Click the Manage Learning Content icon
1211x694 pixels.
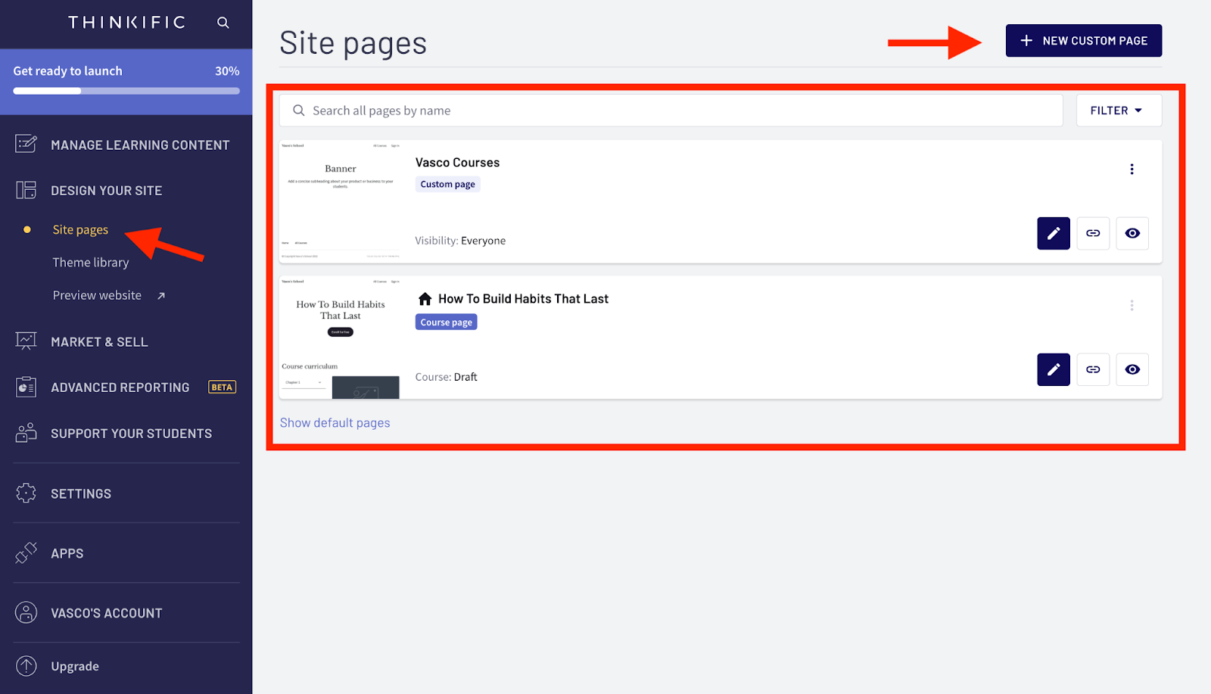click(x=26, y=144)
